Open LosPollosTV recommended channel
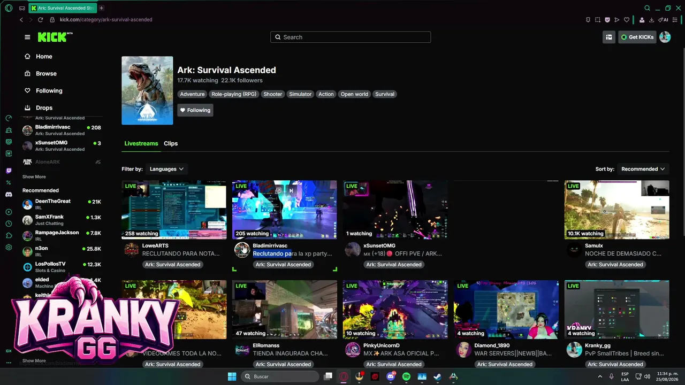The height and width of the screenshot is (385, 685). coord(62,267)
